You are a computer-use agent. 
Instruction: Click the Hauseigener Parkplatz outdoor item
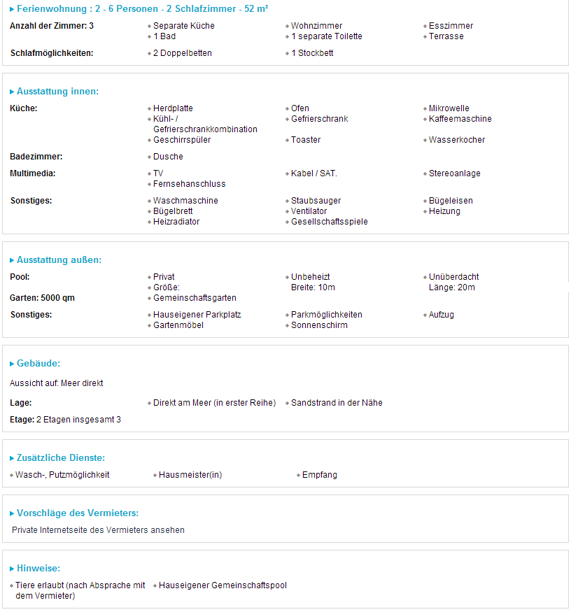click(x=197, y=315)
